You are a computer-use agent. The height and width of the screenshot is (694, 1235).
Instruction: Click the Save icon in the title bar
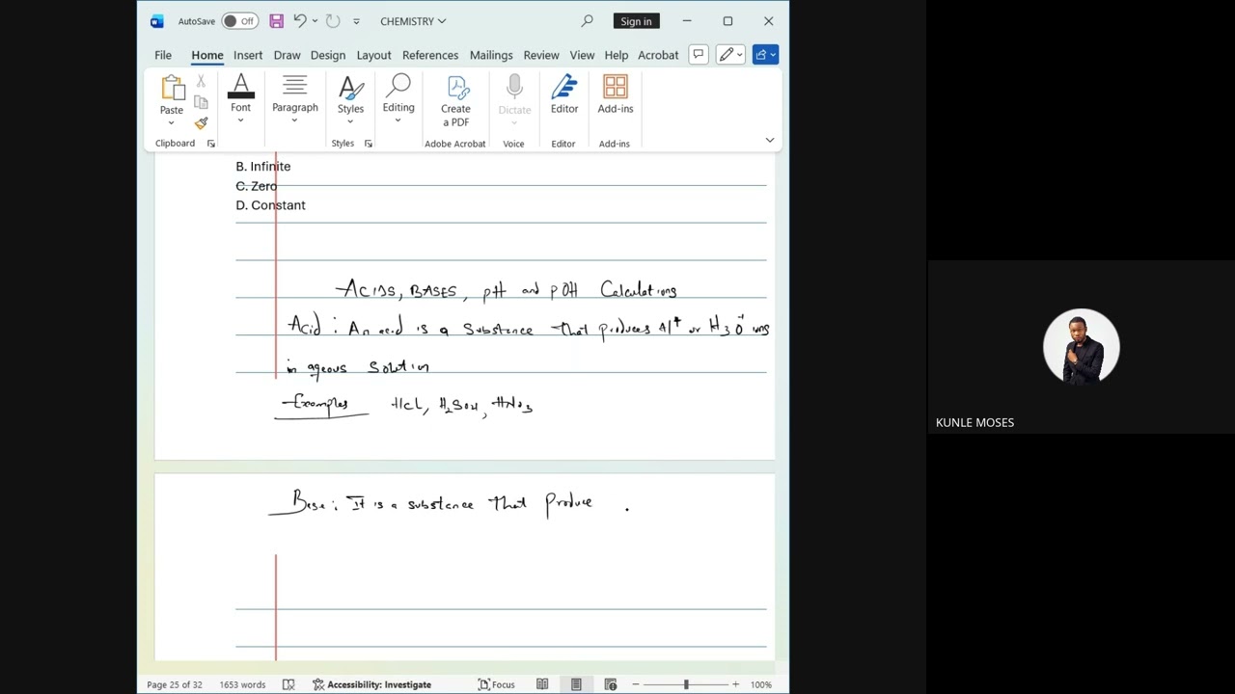tap(277, 21)
